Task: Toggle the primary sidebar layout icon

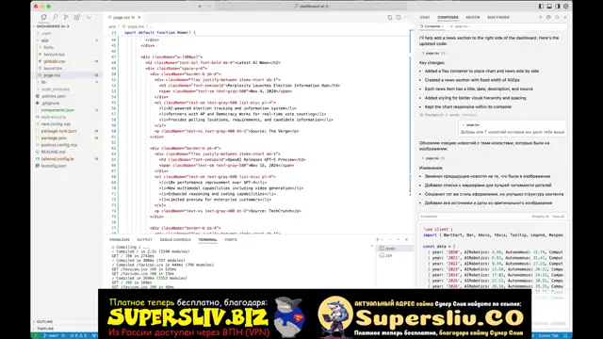Action: pyautogui.click(x=541, y=7)
